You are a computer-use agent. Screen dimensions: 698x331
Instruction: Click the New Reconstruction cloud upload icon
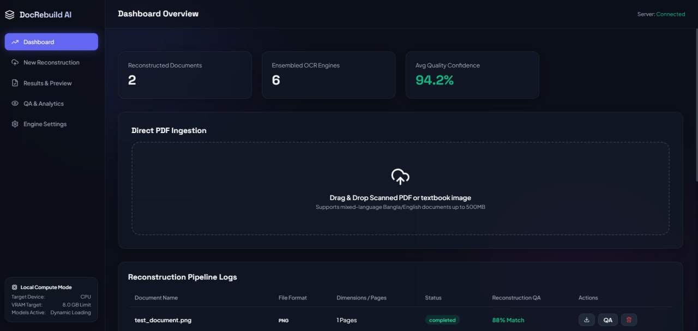click(15, 63)
